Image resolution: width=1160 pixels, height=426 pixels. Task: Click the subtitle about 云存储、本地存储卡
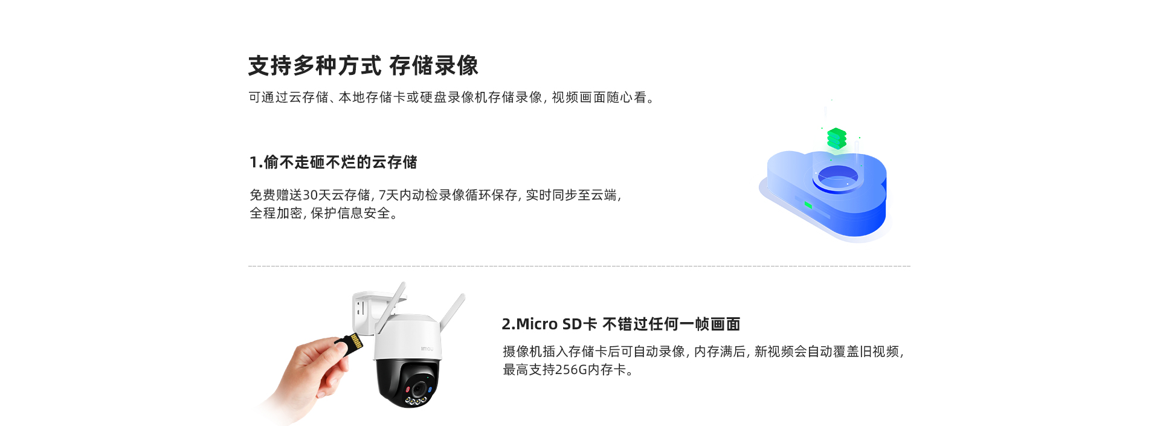(453, 97)
